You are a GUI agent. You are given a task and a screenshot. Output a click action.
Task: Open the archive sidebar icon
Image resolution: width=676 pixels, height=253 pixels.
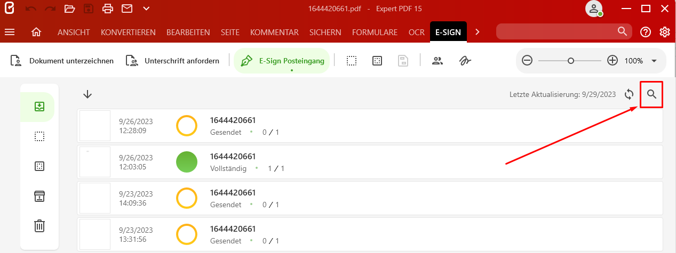[39, 196]
